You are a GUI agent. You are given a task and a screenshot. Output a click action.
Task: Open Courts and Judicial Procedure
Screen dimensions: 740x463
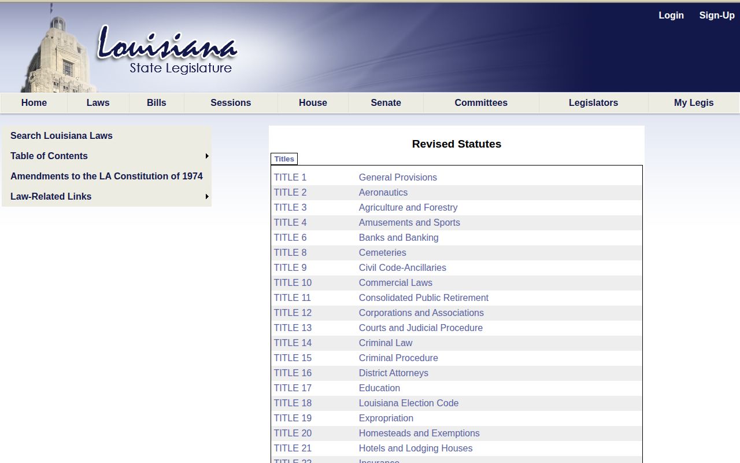(421, 328)
